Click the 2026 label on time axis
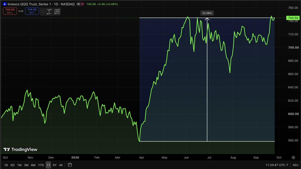This screenshot has width=301, height=169. pos(75,157)
